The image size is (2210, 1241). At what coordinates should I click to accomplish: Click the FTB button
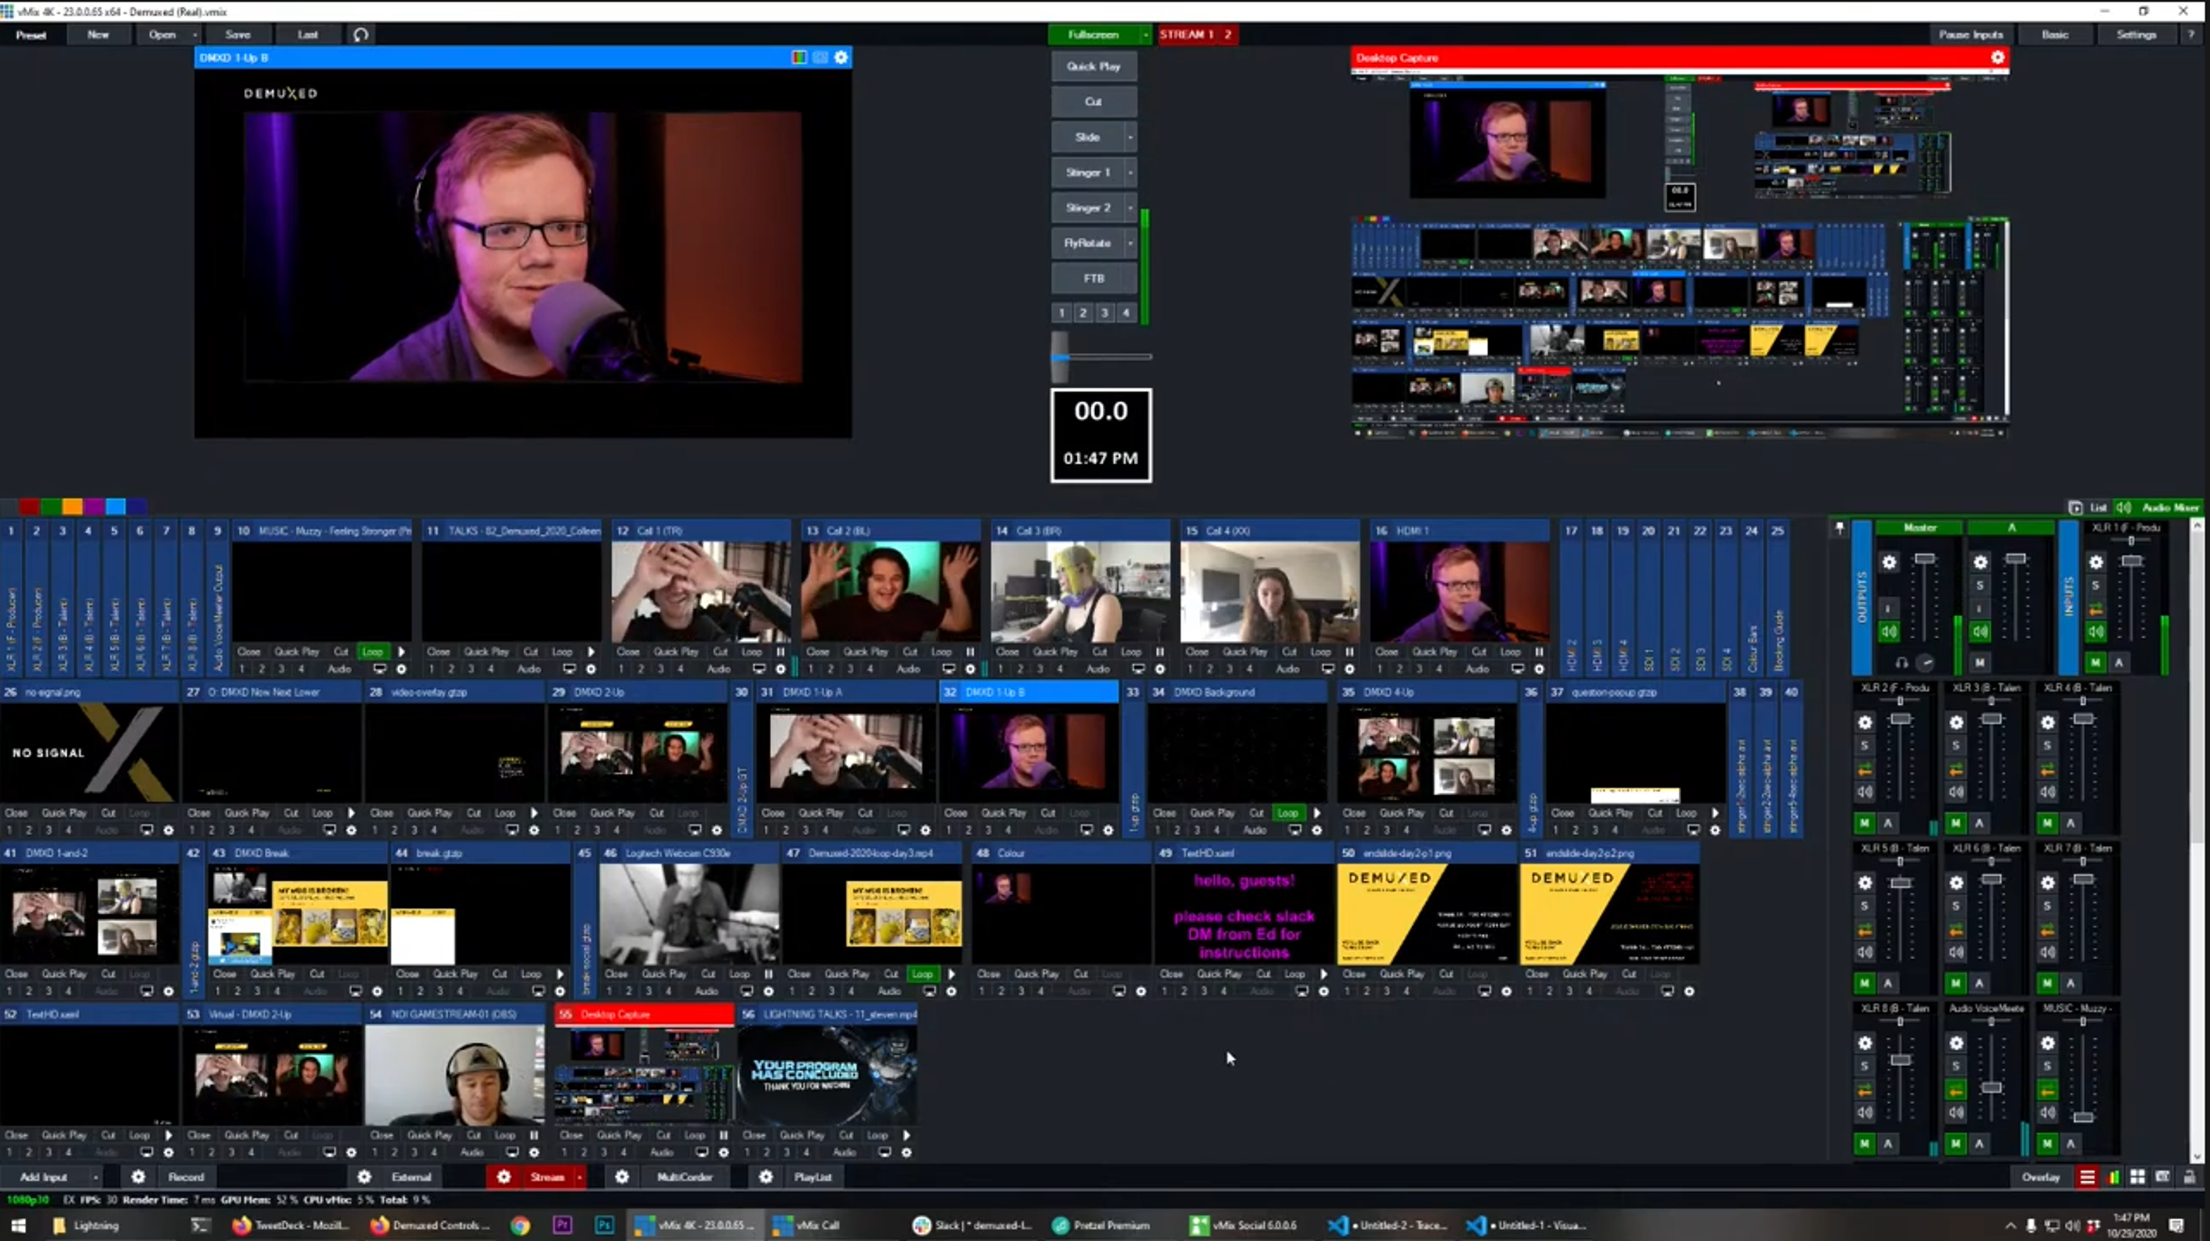(x=1094, y=278)
